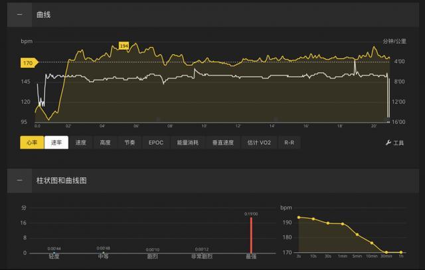
Task: Open the 工具 wrench menu
Action: click(394, 143)
